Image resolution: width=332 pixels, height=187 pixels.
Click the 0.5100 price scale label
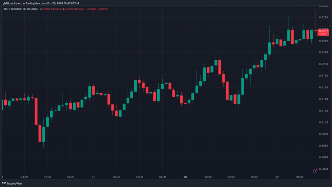click(323, 123)
